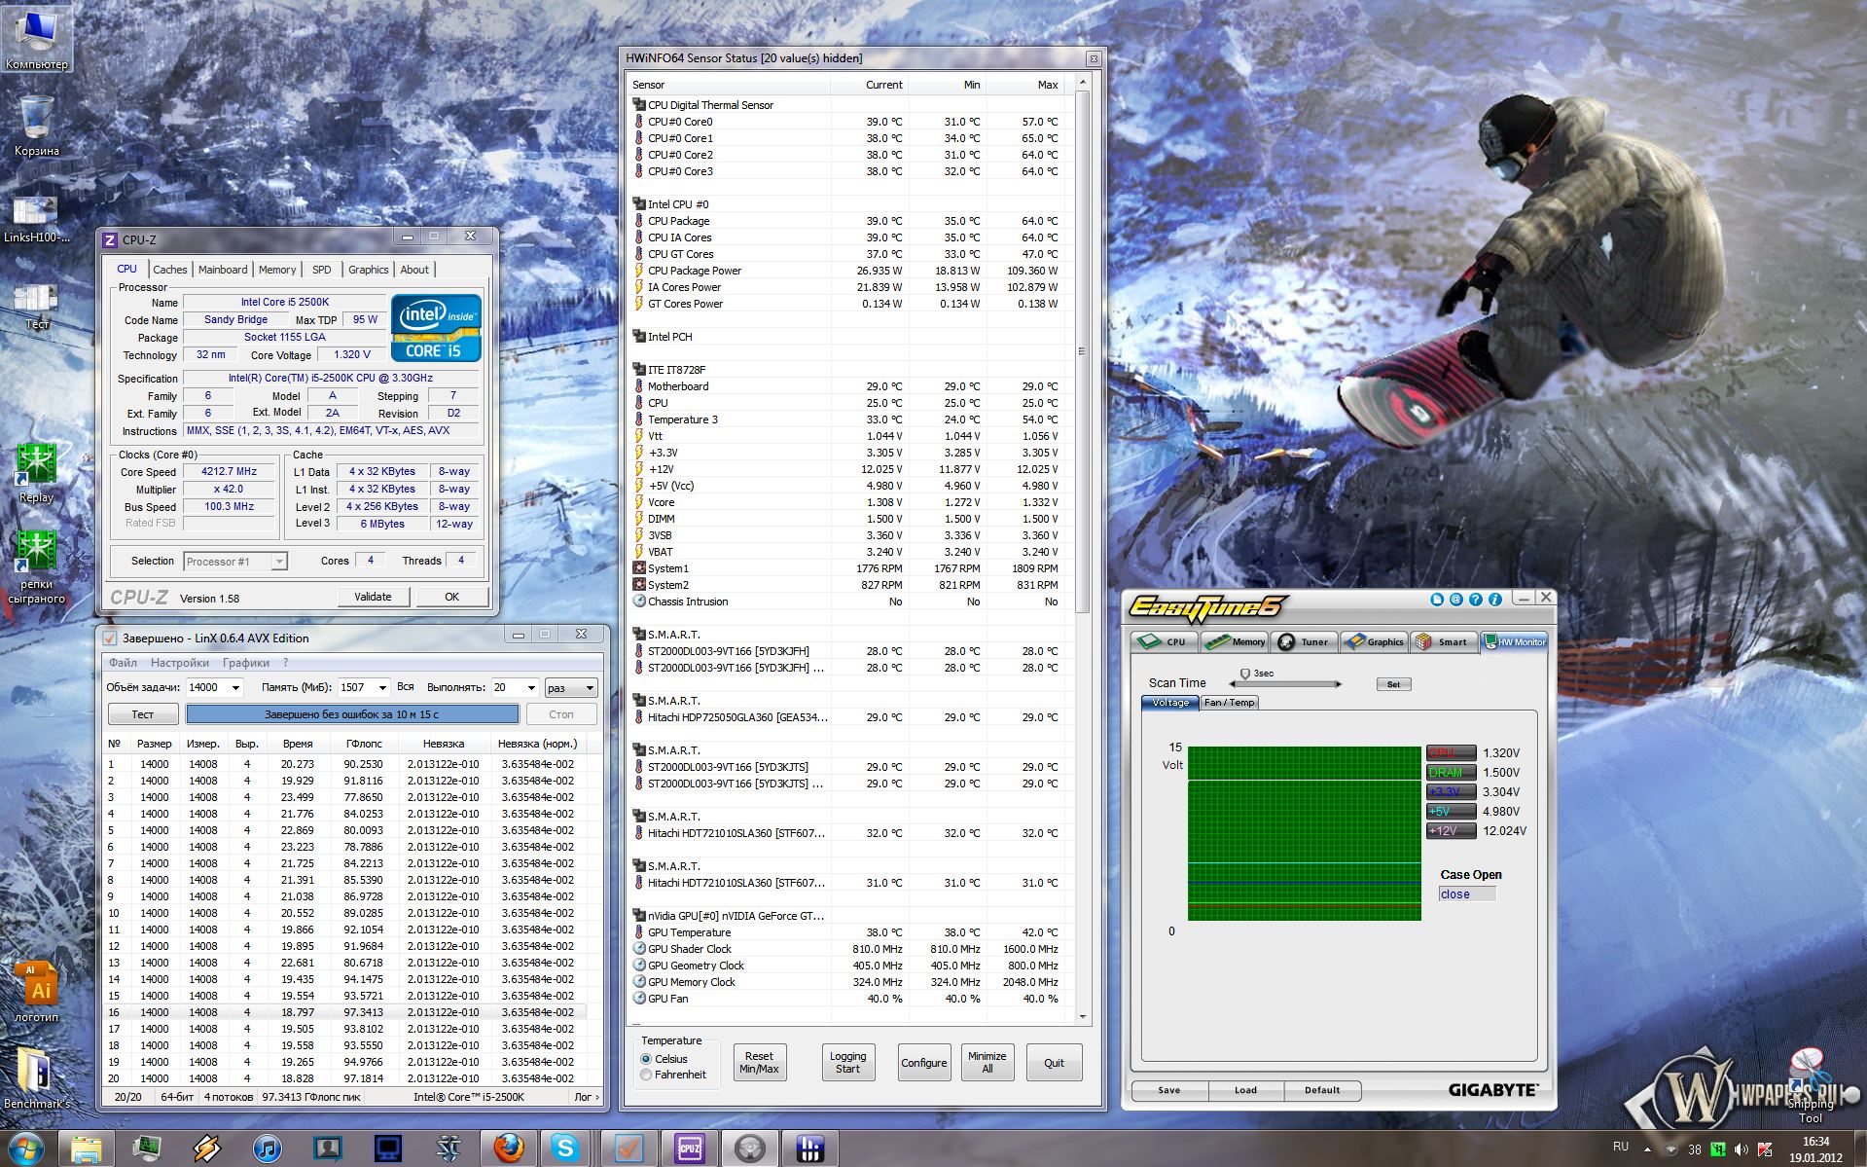Click the HWiNFO sensor list scrollbar
This screenshot has width=1867, height=1167.
point(1082,350)
